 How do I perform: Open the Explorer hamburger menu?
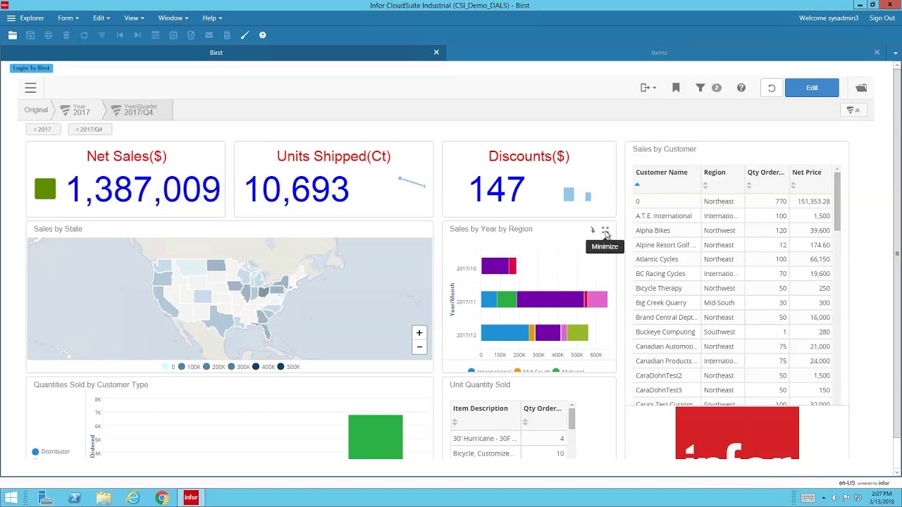(x=11, y=18)
